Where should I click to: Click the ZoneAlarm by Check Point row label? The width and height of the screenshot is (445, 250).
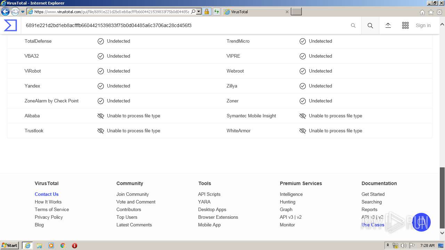[51, 101]
